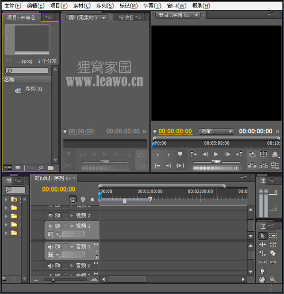This screenshot has width=284, height=294.
Task: Select 序列 01 in project panel
Action: coord(34,89)
